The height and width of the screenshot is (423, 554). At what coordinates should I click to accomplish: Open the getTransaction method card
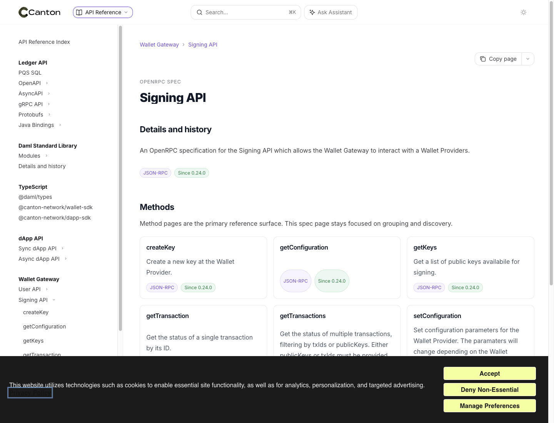[x=203, y=331]
